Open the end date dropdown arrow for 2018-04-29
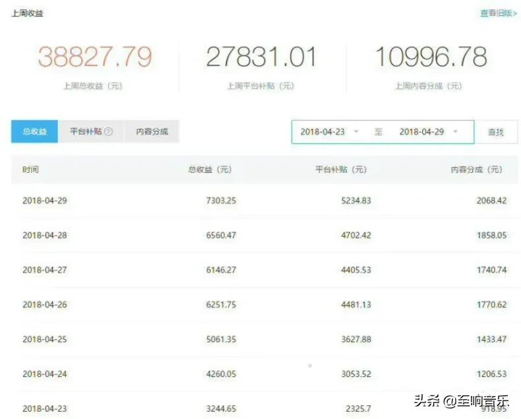 456,132
